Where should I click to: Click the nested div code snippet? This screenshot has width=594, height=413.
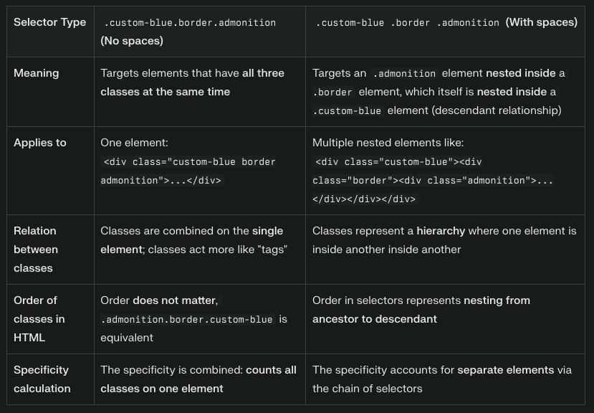pos(433,181)
